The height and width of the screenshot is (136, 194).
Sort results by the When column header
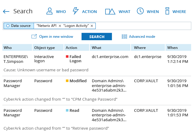pos(172,48)
